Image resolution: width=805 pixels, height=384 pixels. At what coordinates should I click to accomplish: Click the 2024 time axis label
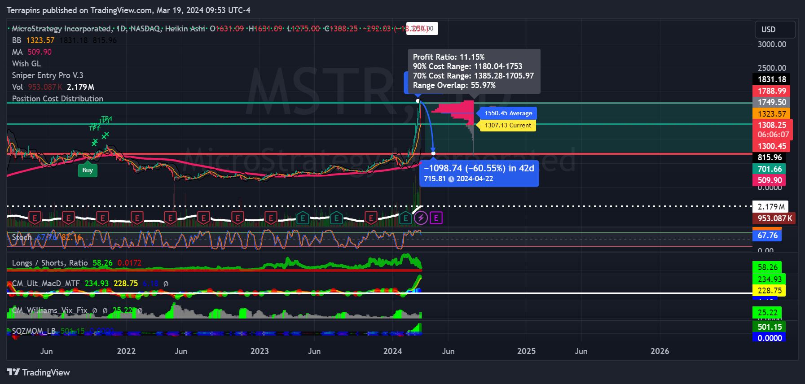(392, 351)
